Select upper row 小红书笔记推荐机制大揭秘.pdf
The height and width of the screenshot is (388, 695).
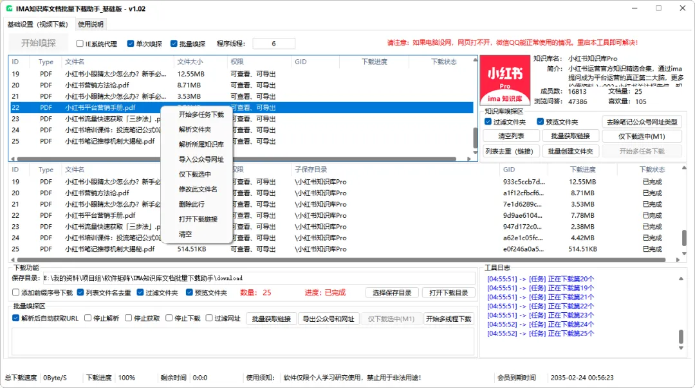click(241, 141)
